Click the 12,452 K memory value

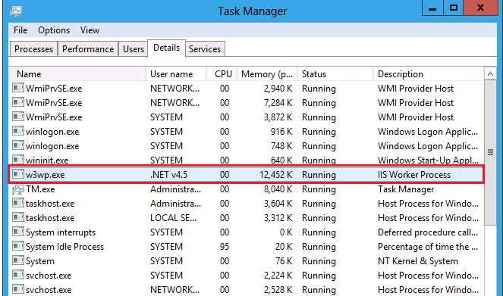276,175
